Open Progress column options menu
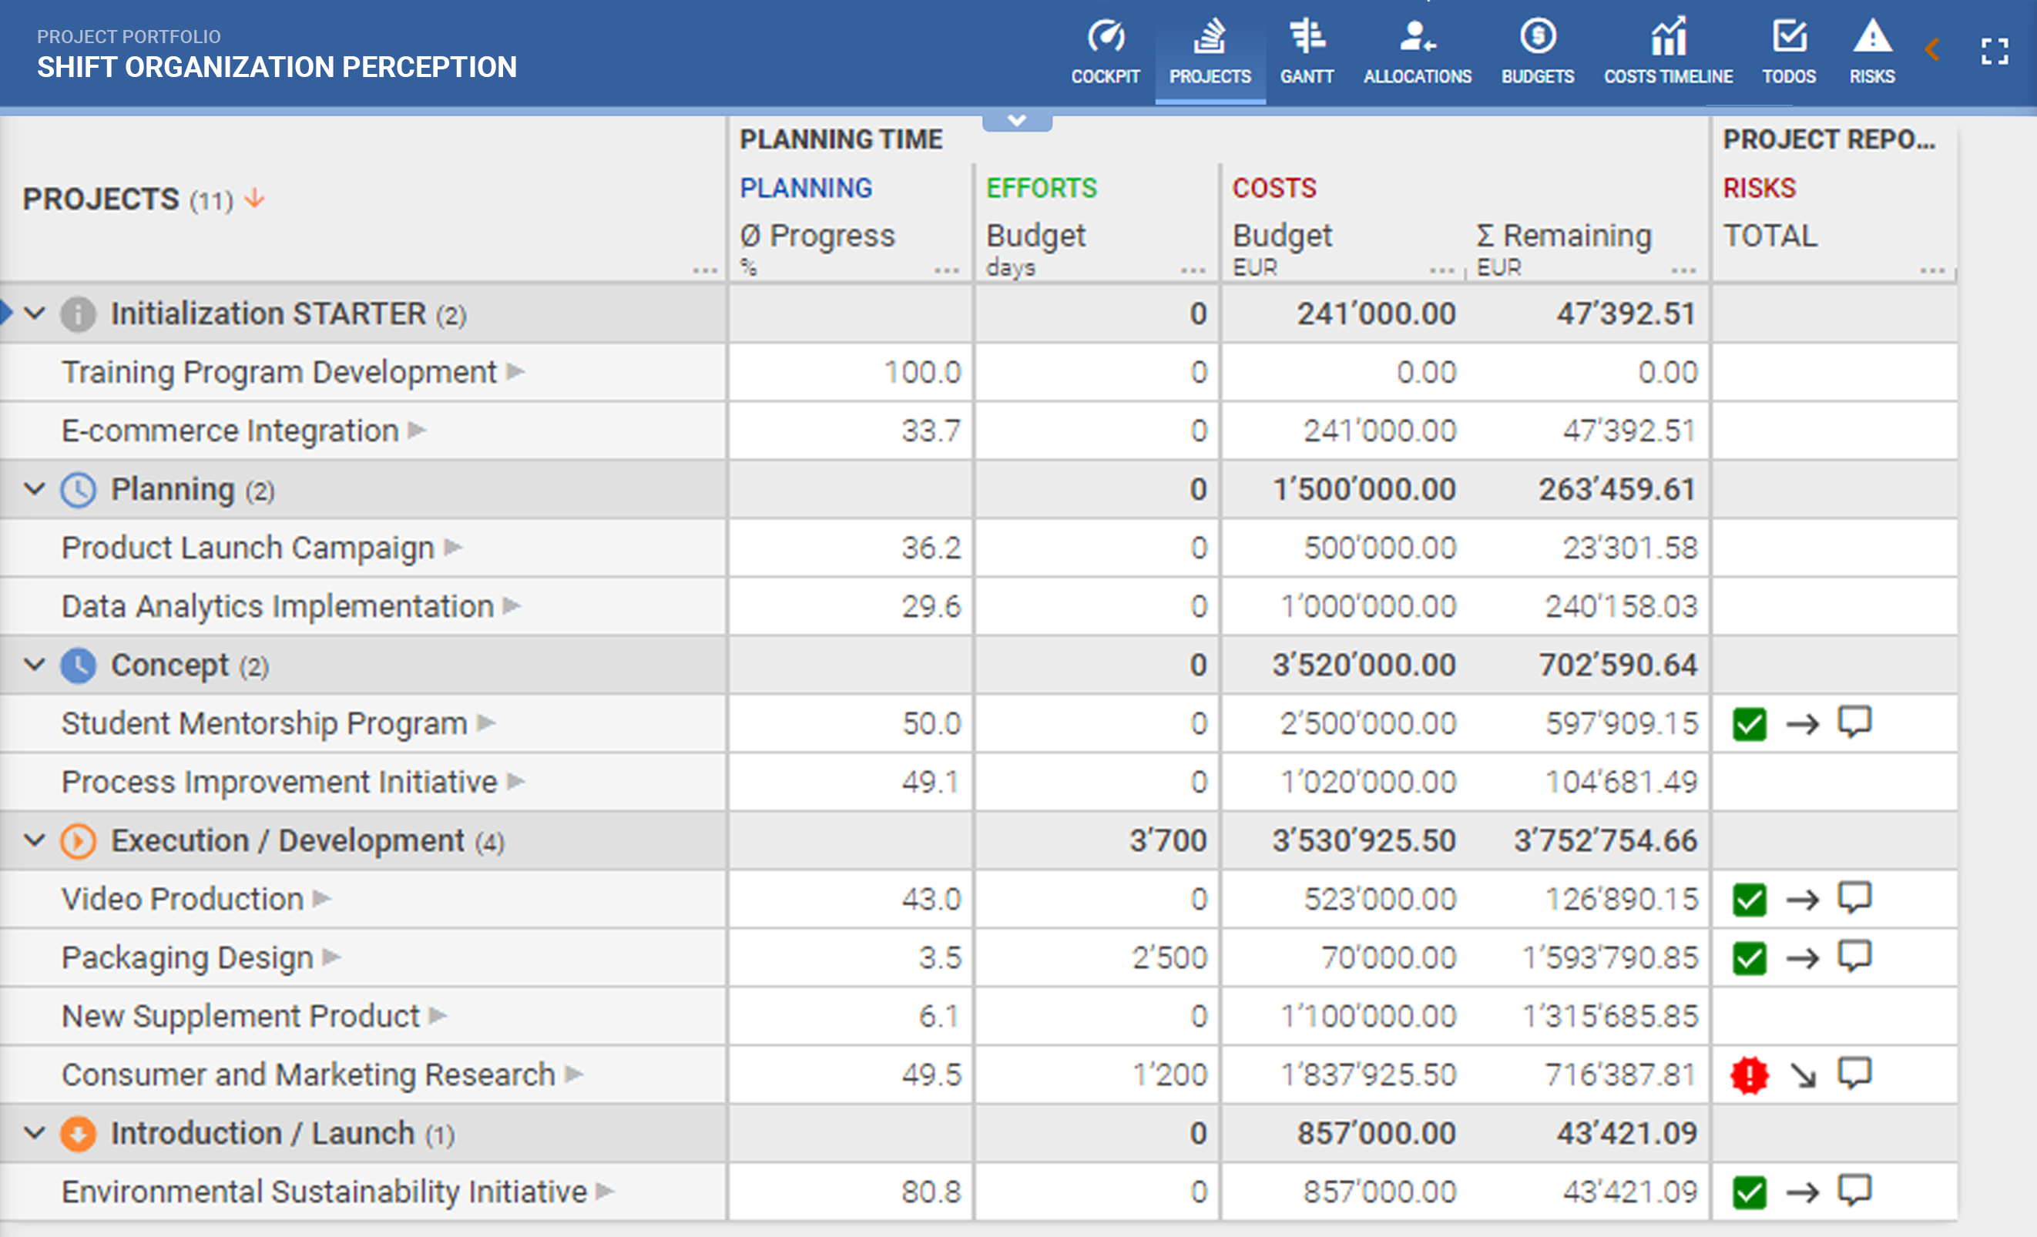Image resolution: width=2037 pixels, height=1237 pixels. [947, 270]
